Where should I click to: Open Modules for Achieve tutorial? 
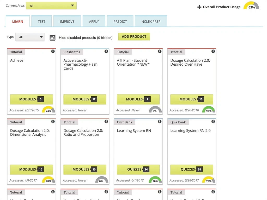click(32, 99)
